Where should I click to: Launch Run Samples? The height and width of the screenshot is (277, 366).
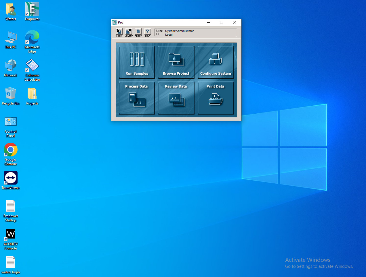click(x=137, y=62)
